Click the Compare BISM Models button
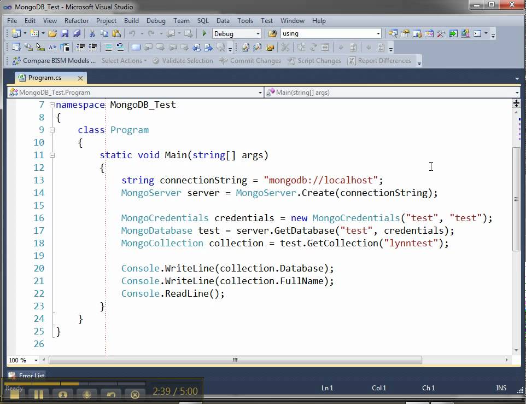Screen dimensions: 526x404 click(x=54, y=61)
